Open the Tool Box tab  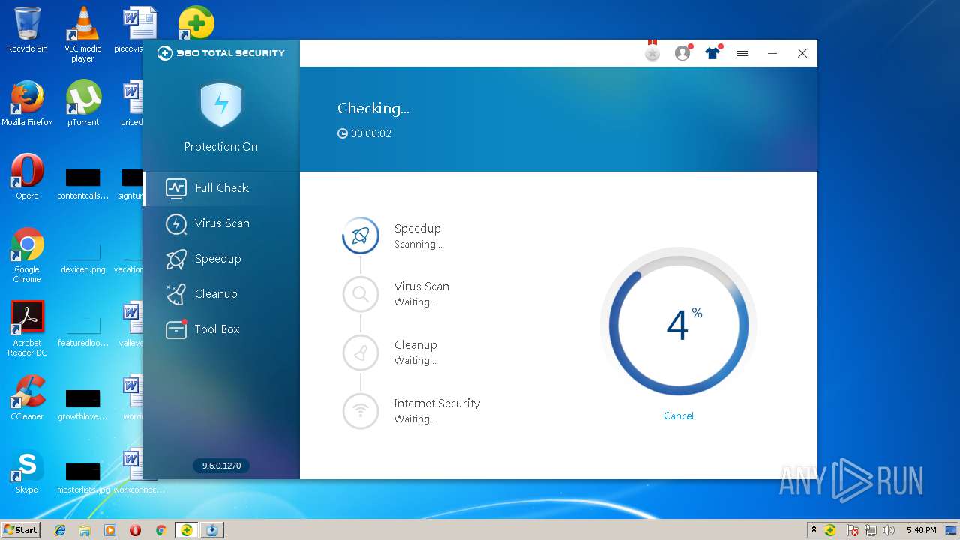click(221, 329)
